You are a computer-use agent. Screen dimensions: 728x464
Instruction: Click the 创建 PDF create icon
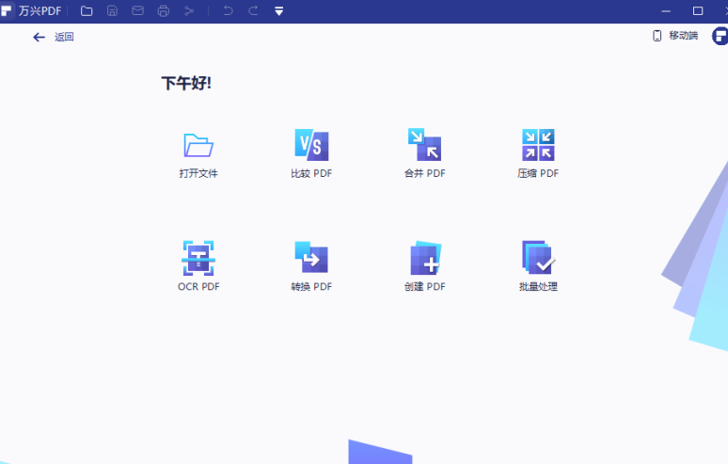[425, 258]
